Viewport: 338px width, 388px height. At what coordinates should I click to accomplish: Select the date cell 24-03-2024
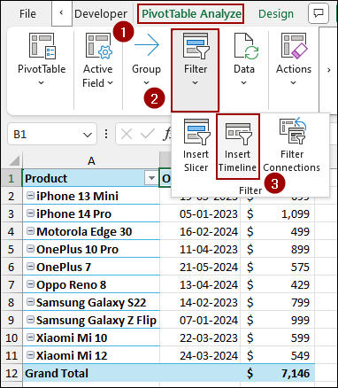tap(200, 355)
